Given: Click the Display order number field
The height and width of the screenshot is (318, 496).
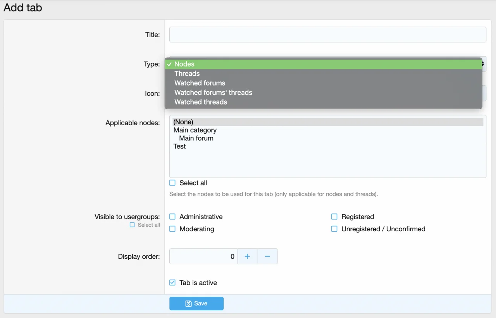Looking at the screenshot, I should [203, 256].
